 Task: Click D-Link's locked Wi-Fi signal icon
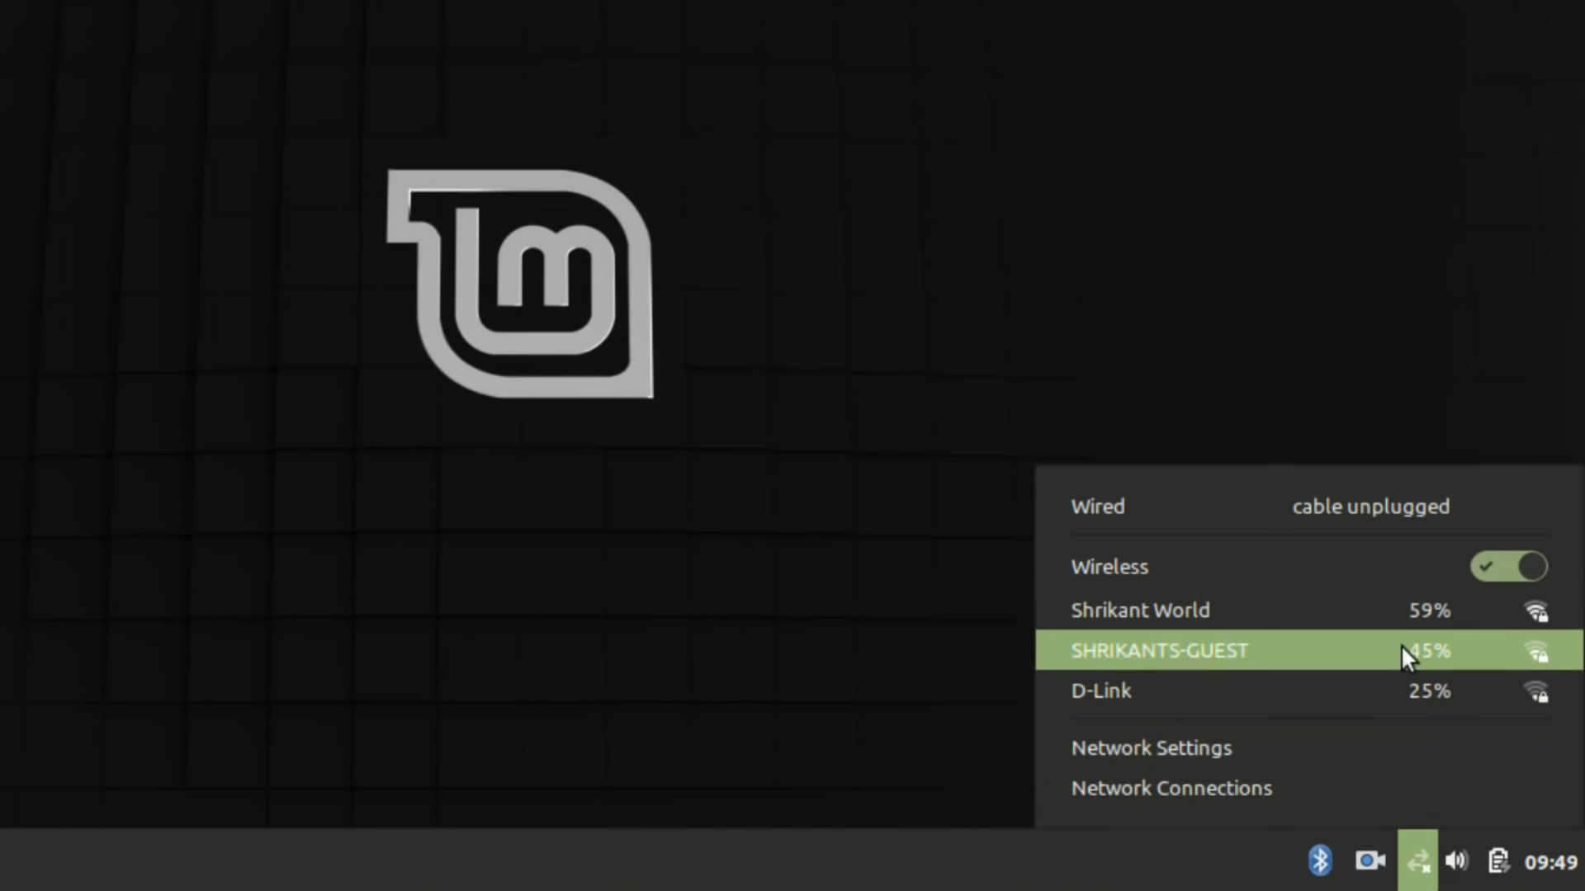1535,691
